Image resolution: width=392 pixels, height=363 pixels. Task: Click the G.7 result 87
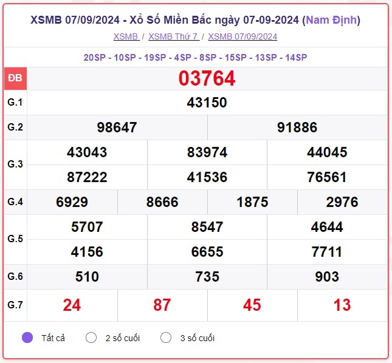[162, 305]
